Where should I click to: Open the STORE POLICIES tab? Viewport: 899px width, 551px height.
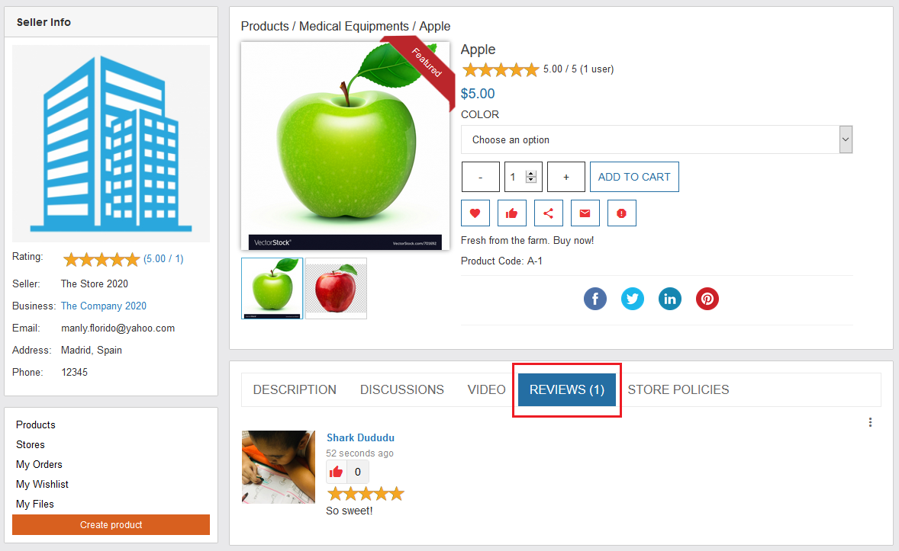tap(678, 389)
